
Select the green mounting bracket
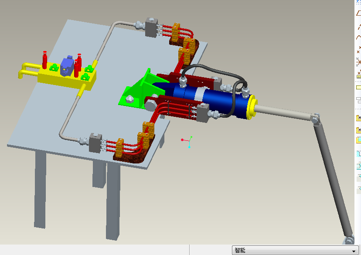tap(138, 92)
